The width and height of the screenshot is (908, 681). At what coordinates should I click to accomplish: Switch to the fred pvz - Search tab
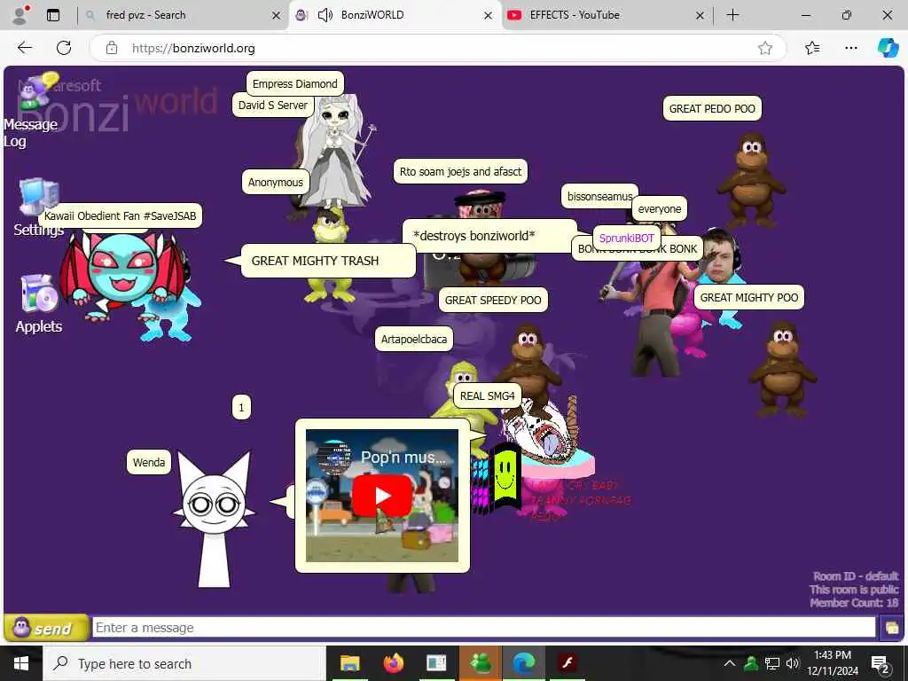tap(182, 15)
